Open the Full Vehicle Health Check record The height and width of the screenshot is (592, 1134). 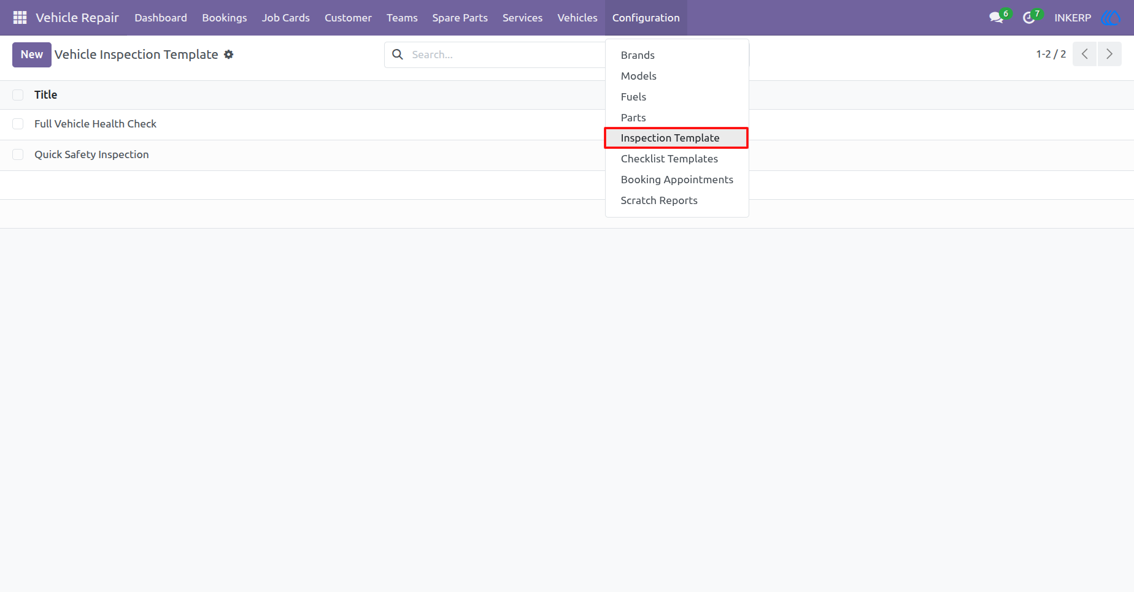(x=95, y=124)
